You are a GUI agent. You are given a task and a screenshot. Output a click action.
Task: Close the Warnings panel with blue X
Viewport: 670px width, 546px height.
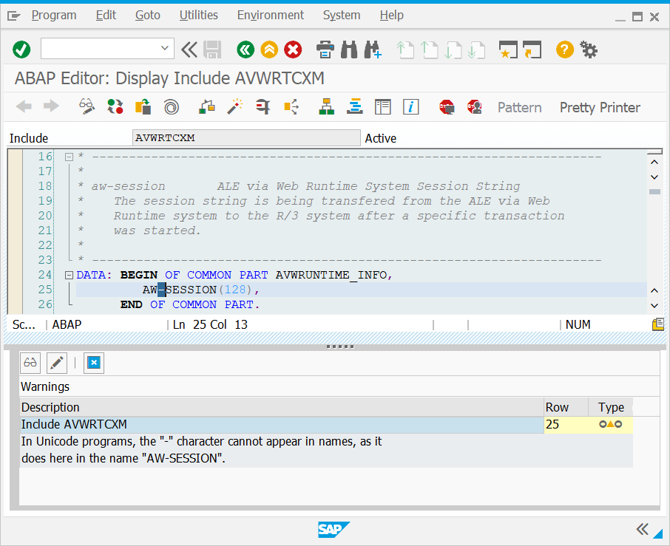(x=94, y=363)
